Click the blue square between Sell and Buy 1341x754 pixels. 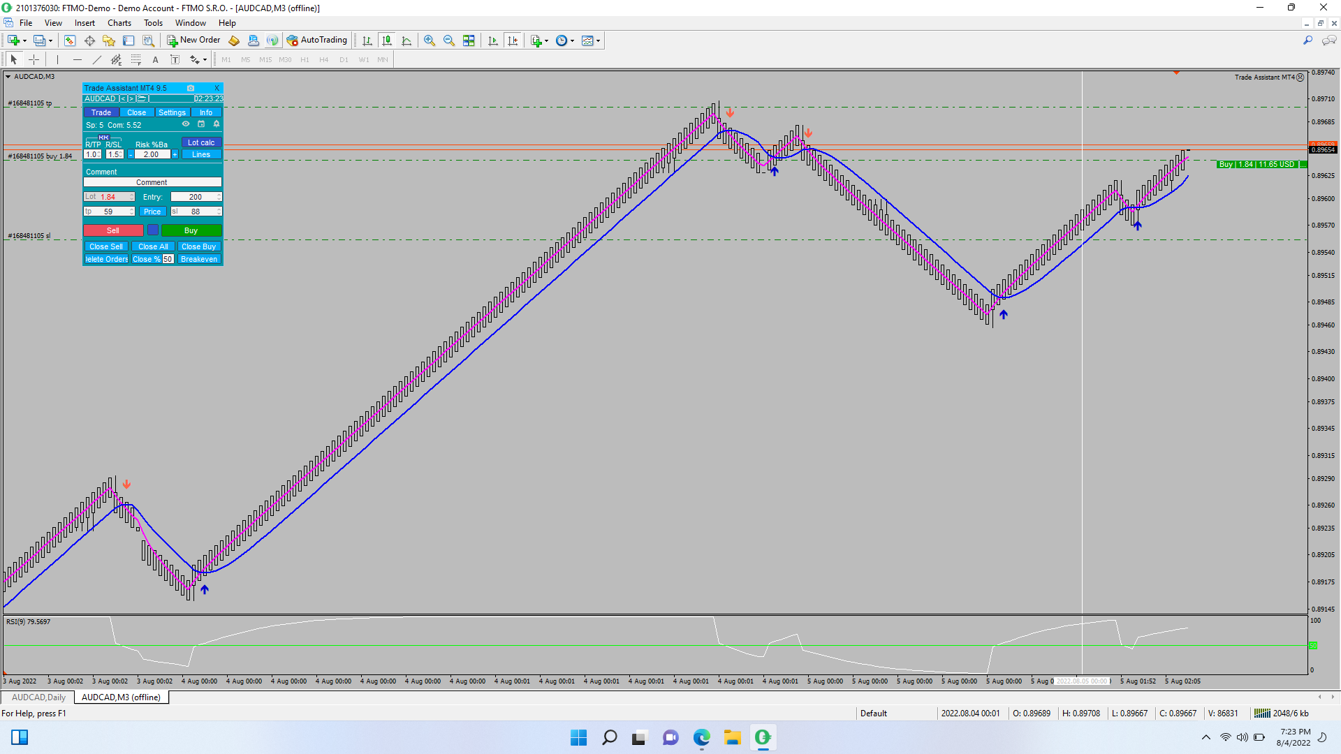pyautogui.click(x=152, y=230)
